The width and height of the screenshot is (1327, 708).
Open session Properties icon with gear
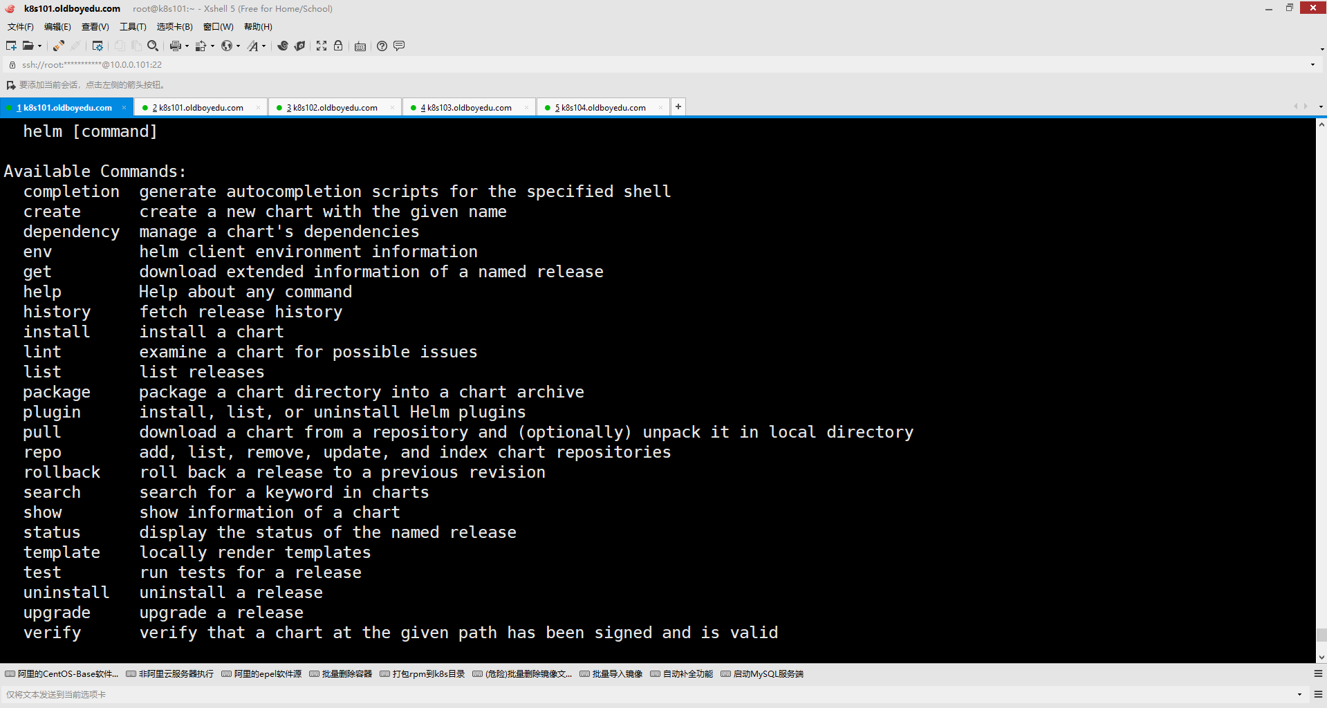click(x=98, y=46)
